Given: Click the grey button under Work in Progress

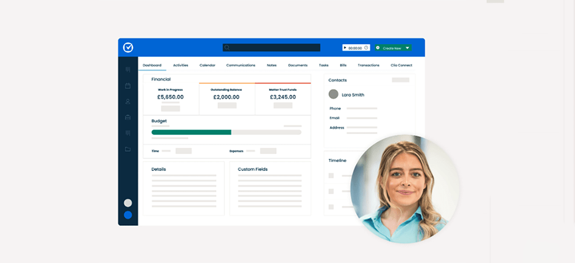Looking at the screenshot, I should pos(171,108).
